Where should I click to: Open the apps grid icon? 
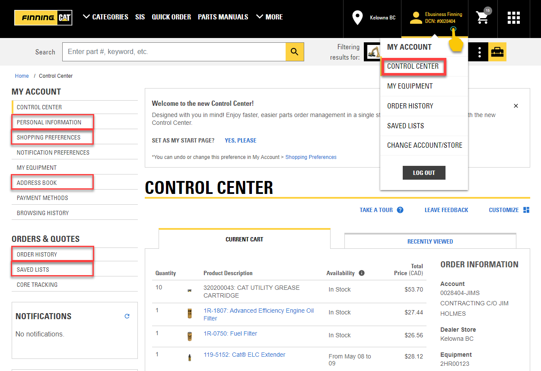tap(513, 18)
